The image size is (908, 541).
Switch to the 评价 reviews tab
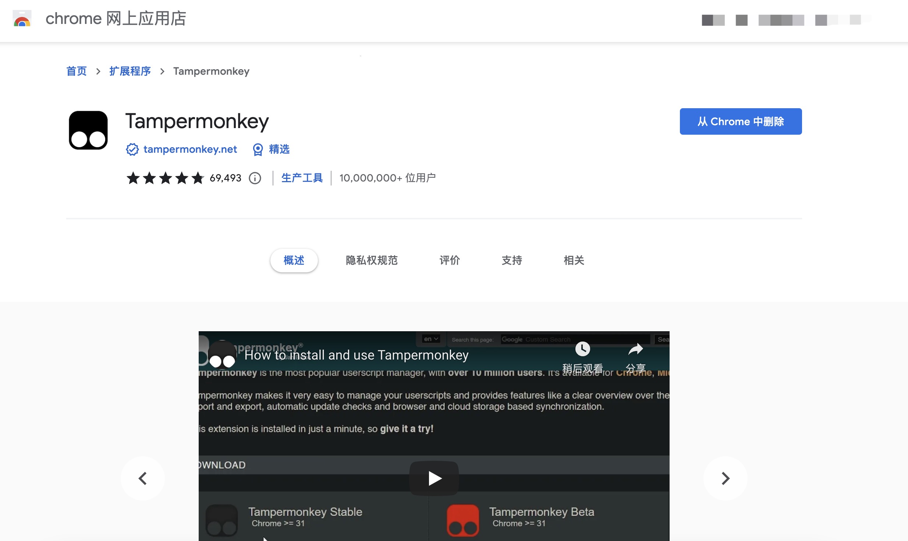[x=450, y=261]
